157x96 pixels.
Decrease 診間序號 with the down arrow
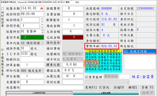pos(42,27)
